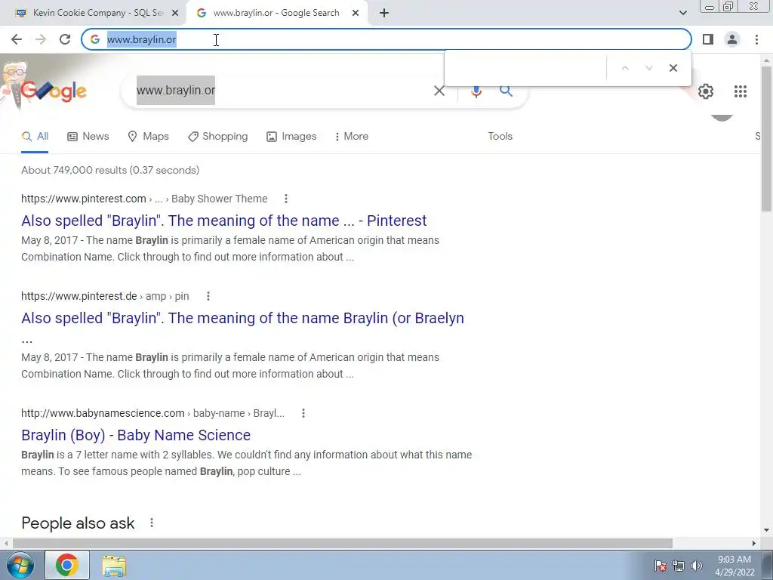Switch to News results
The height and width of the screenshot is (580, 773).
[88, 137]
